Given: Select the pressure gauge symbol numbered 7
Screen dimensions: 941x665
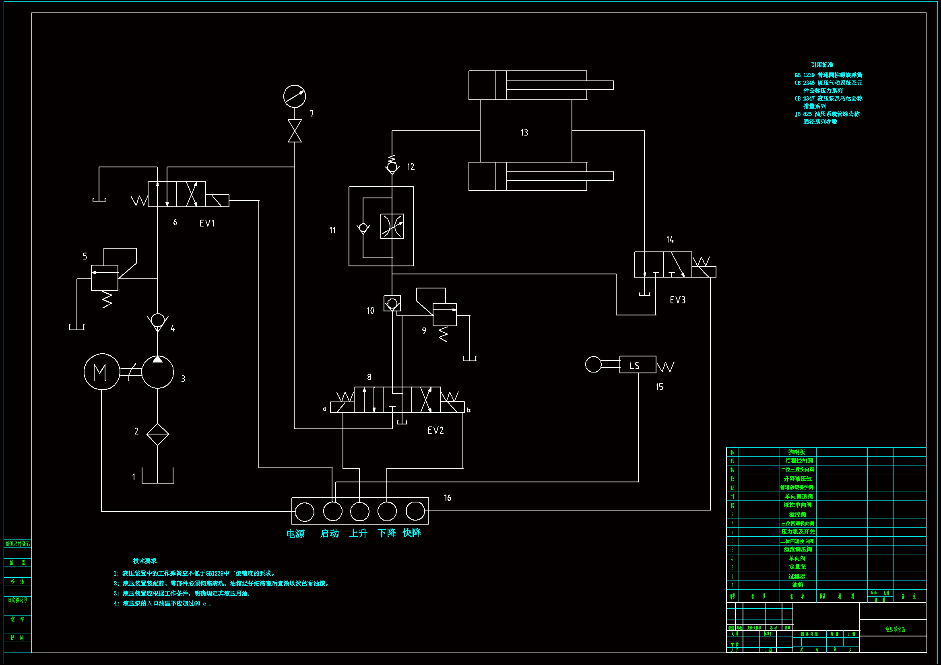Looking at the screenshot, I should [x=294, y=96].
